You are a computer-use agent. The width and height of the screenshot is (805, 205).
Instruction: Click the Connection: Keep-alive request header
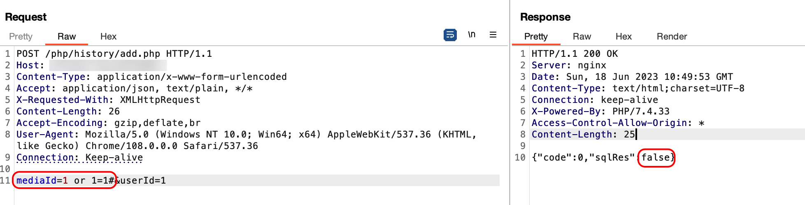pos(79,158)
